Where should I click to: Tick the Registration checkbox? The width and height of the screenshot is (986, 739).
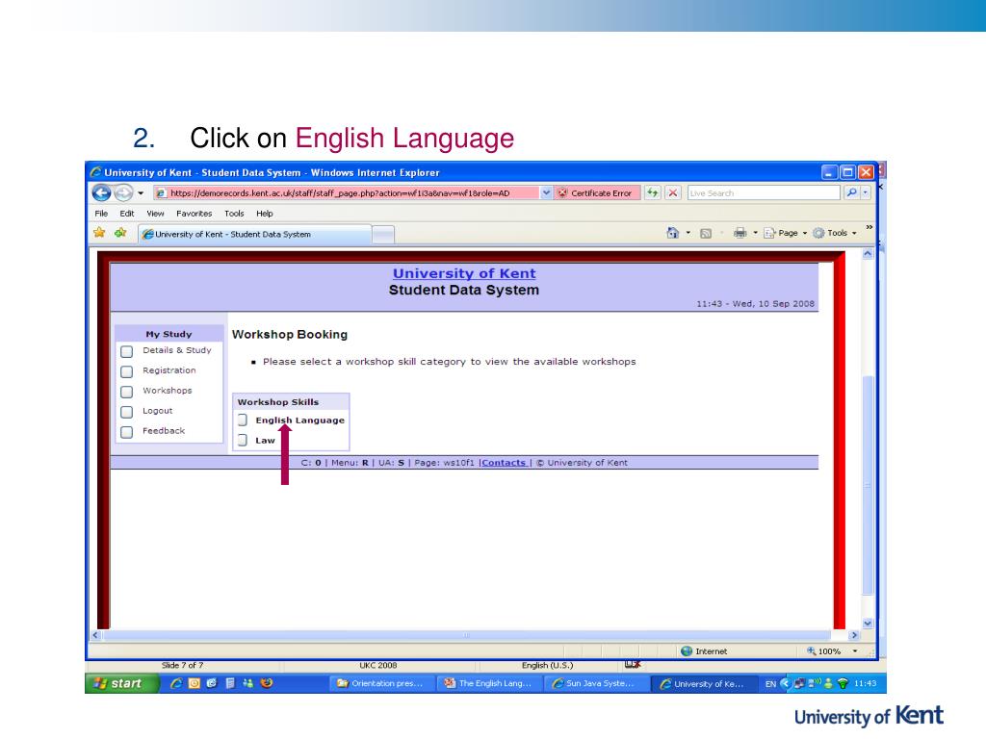[x=126, y=371]
